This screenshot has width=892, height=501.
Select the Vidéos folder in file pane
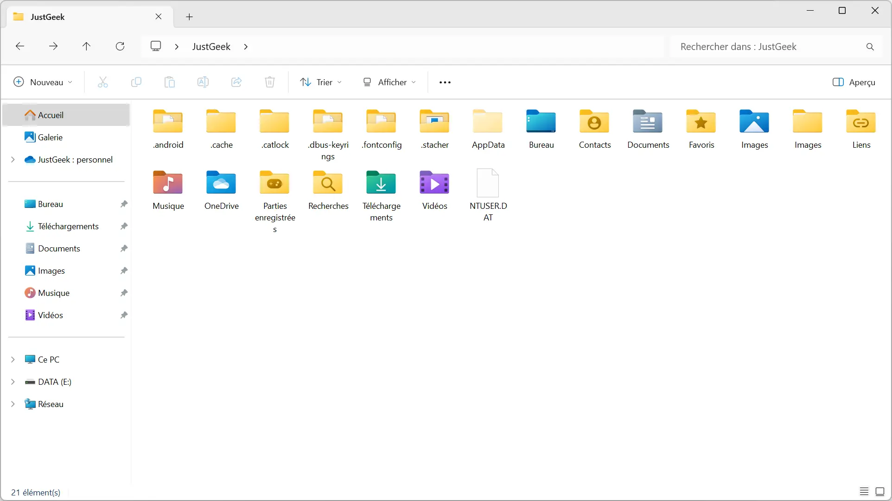point(435,190)
